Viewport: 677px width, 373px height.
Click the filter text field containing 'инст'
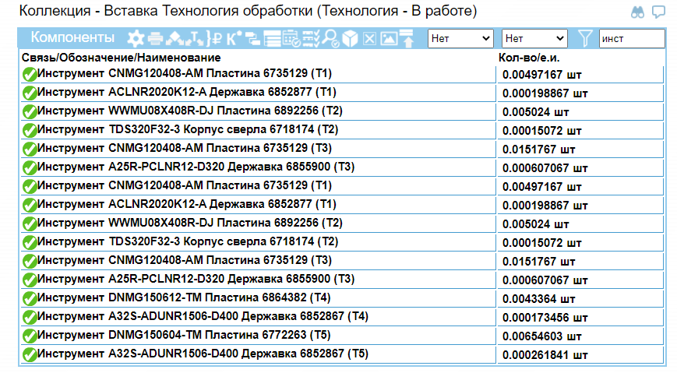(631, 38)
